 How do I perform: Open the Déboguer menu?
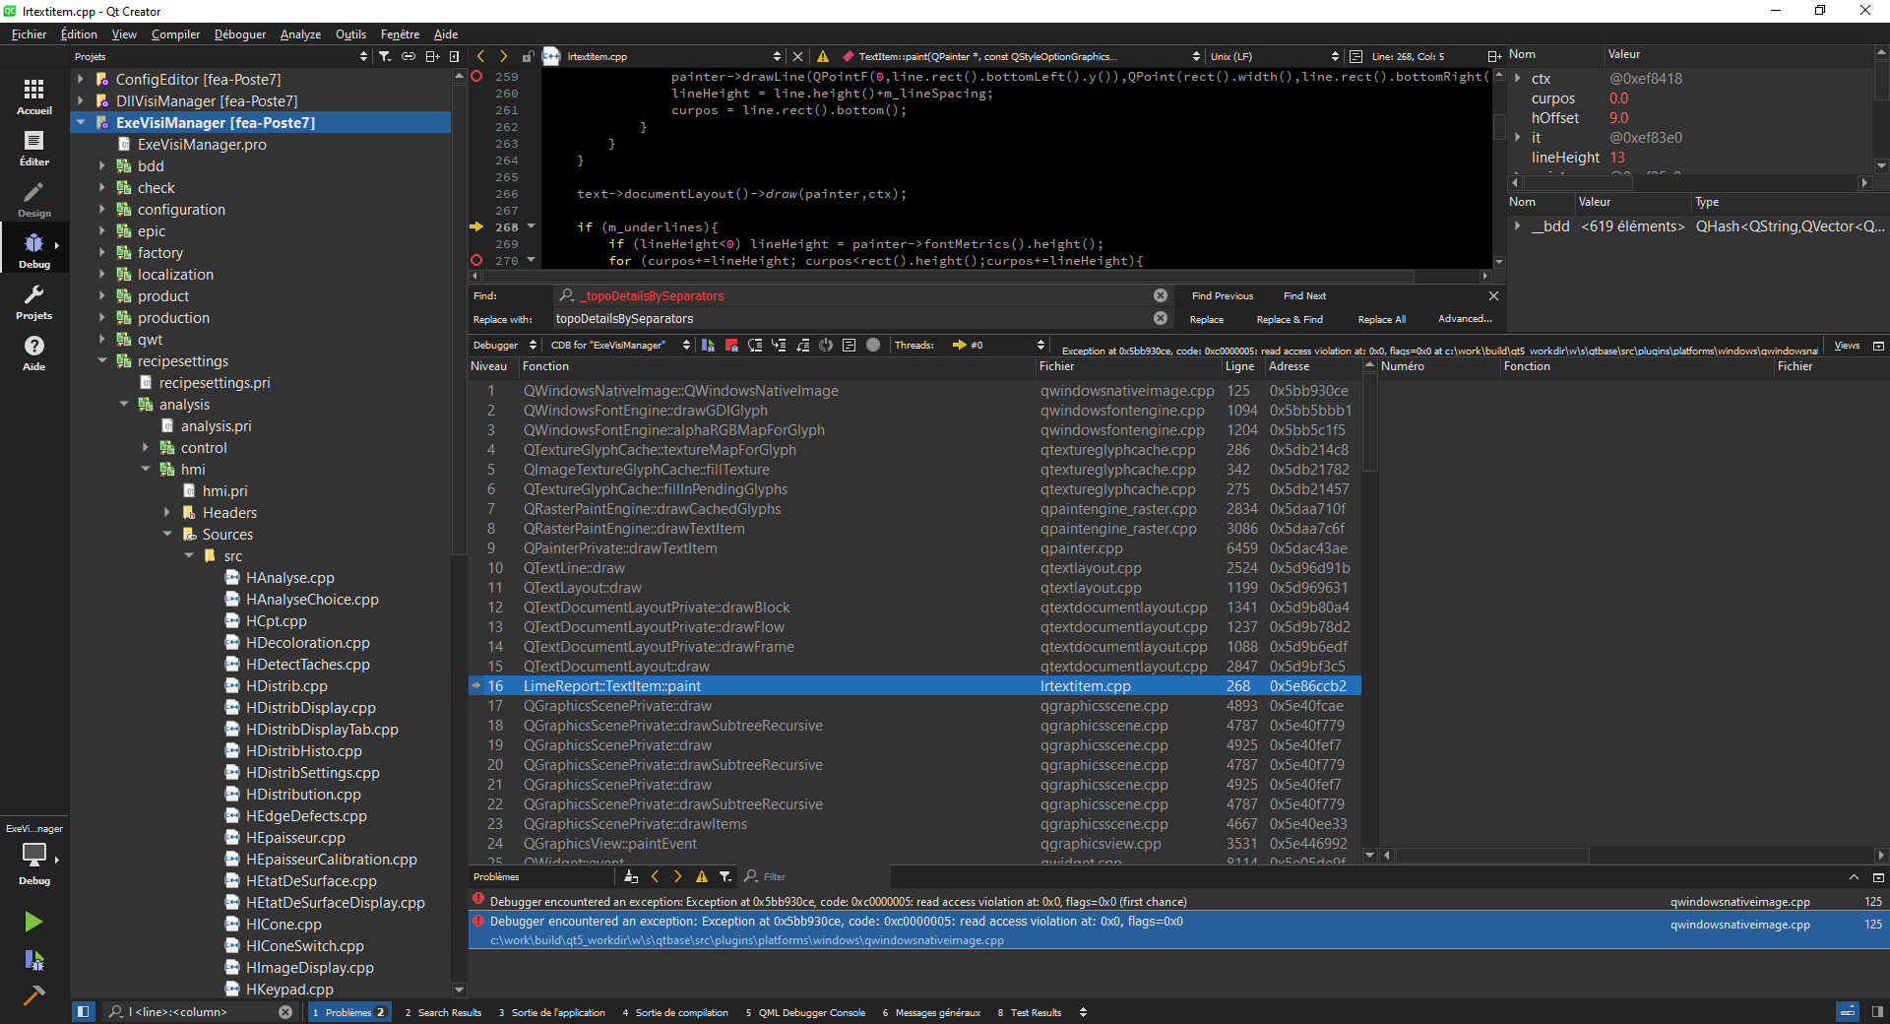pyautogui.click(x=240, y=34)
